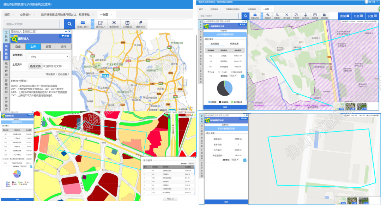Click the 距离测量 ruler tool
381x205 pixels.
coord(315,16)
